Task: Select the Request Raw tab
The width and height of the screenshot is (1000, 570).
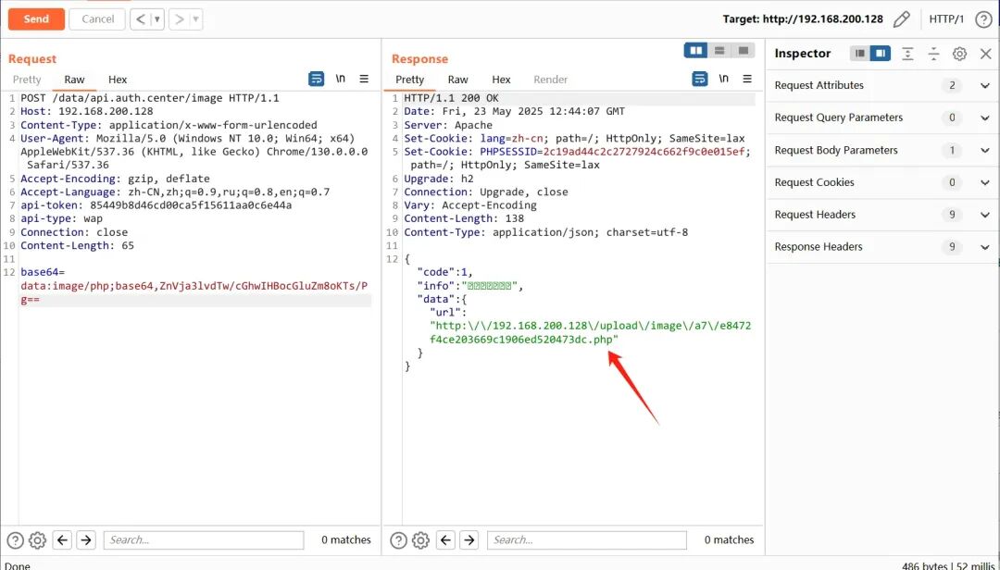Action: click(x=74, y=80)
